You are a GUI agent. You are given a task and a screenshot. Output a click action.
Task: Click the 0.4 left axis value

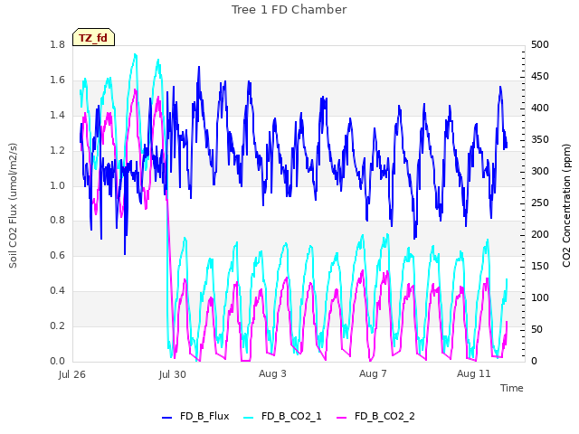click(x=57, y=291)
